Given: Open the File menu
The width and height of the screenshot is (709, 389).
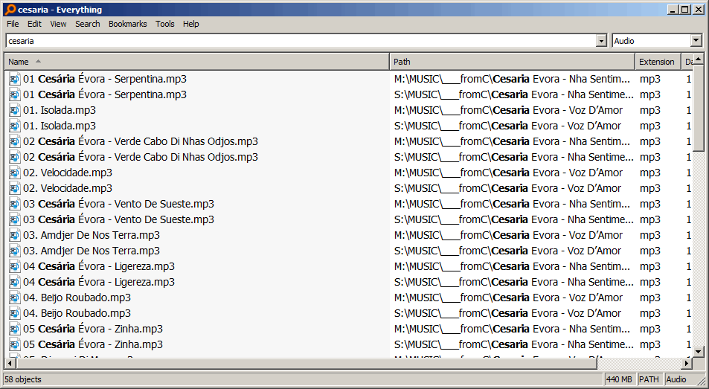Looking at the screenshot, I should point(13,24).
